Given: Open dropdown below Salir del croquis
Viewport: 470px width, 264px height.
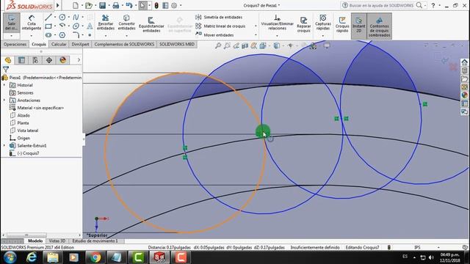Looking at the screenshot, I should coord(12,36).
